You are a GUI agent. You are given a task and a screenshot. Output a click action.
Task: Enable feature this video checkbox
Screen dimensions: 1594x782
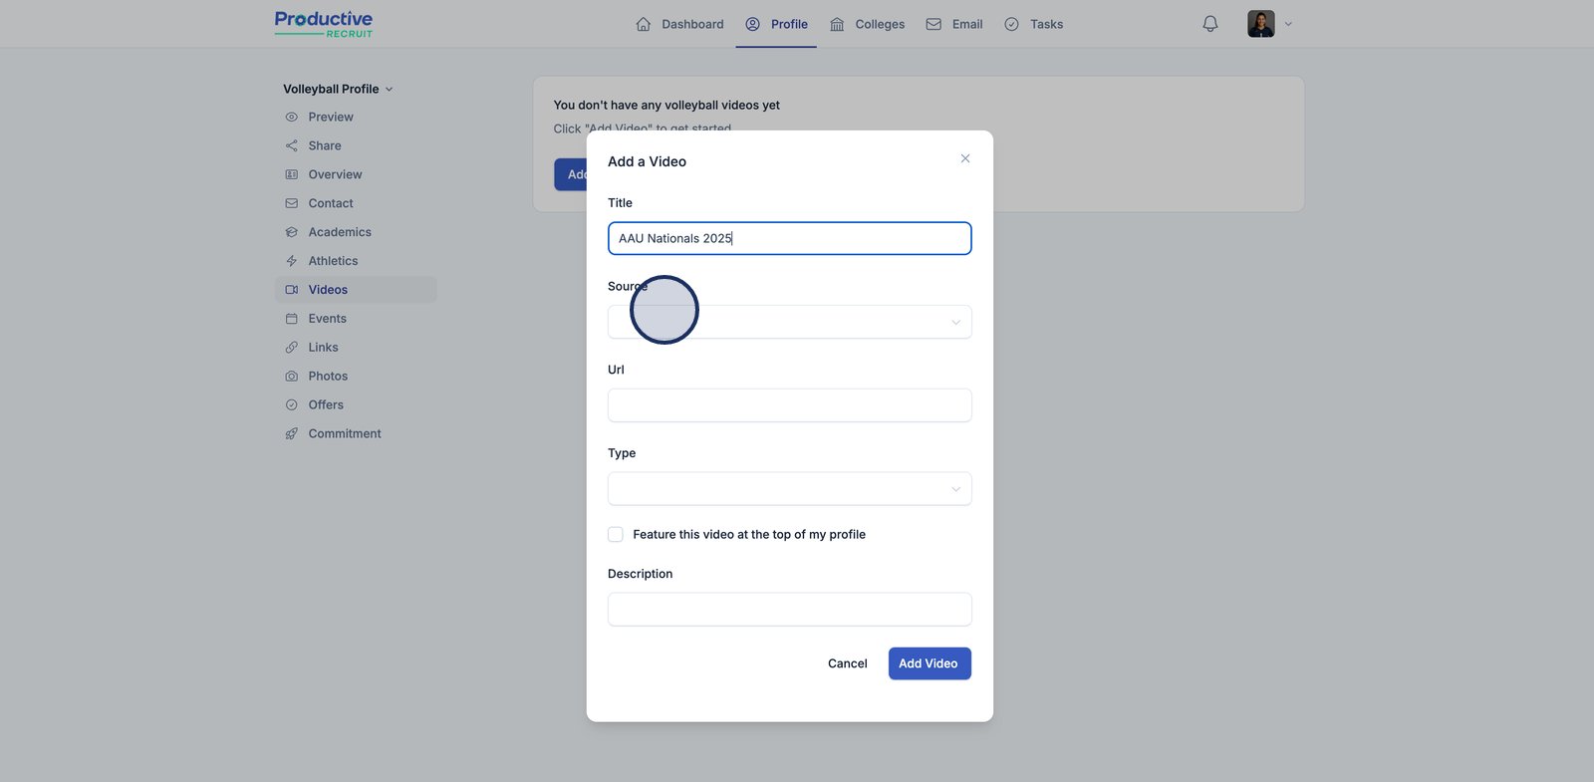point(616,535)
